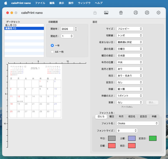Open the サイズ dropdown showing フロッピー
Viewport: 168px width, 159px height.
[x=129, y=29]
